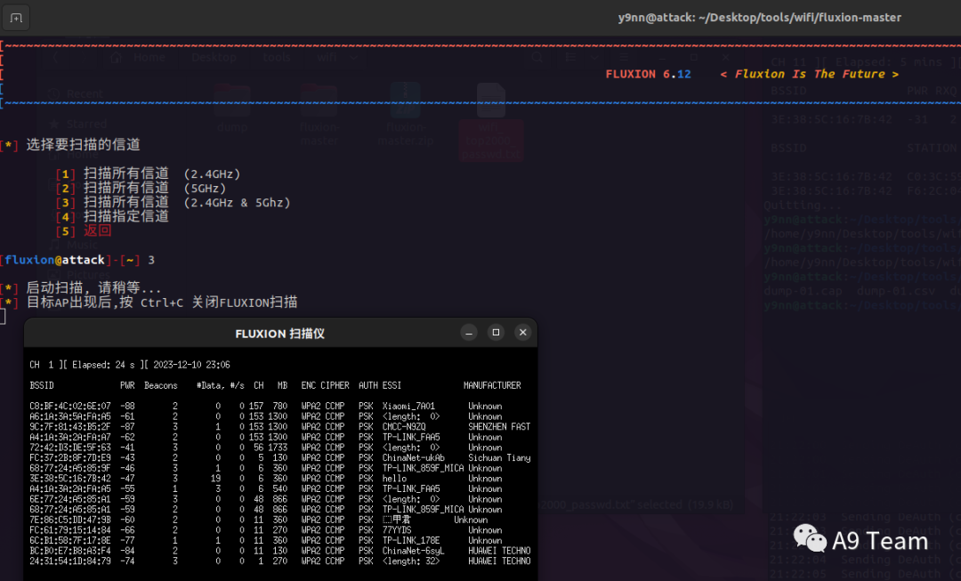Select option 2 扫描所有信道 (5GHz)
This screenshot has height=581, width=961.
[x=141, y=188]
